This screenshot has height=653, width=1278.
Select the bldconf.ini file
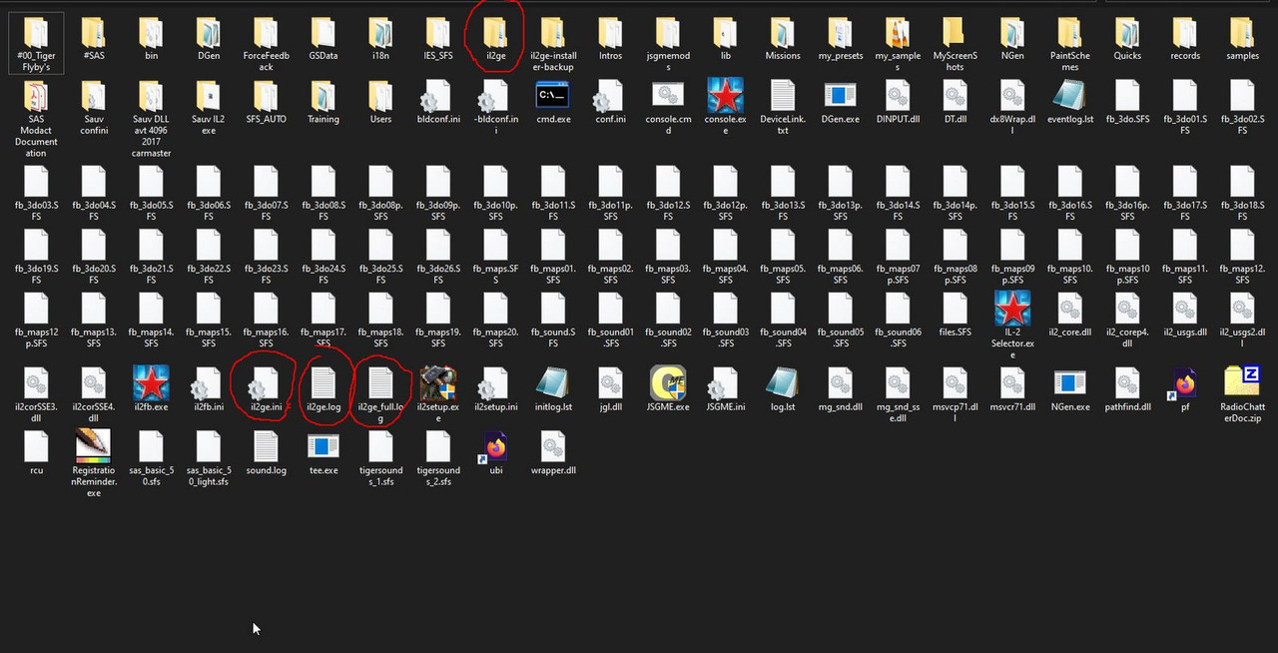click(438, 103)
